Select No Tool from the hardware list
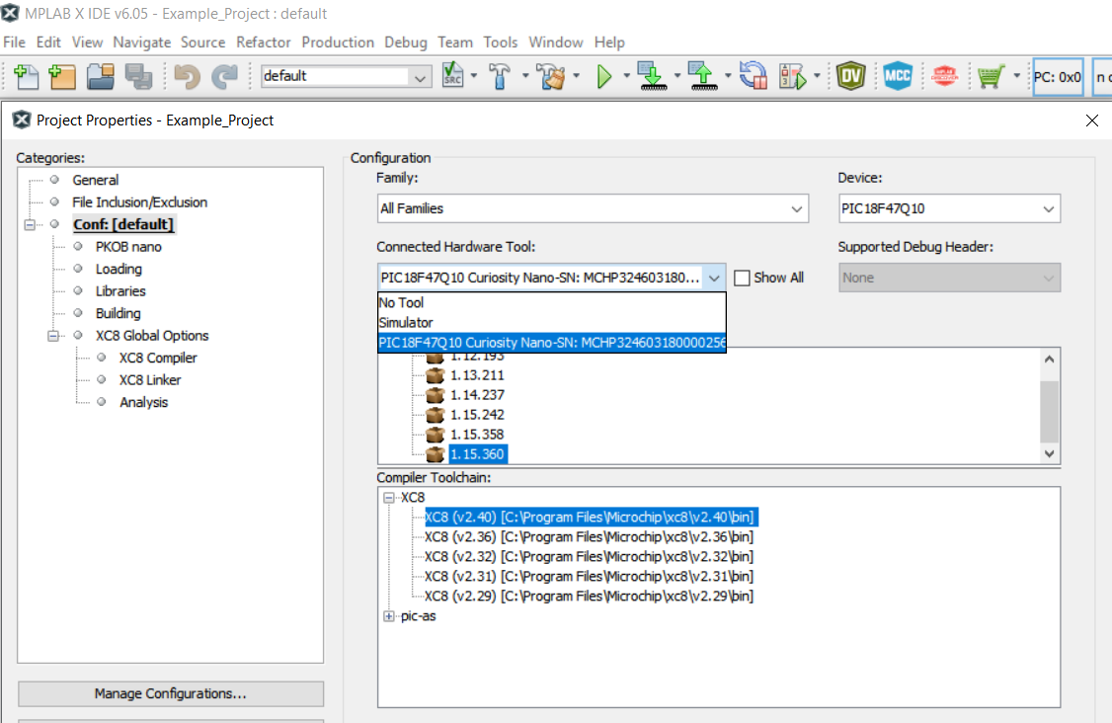This screenshot has width=1112, height=723. tap(552, 303)
